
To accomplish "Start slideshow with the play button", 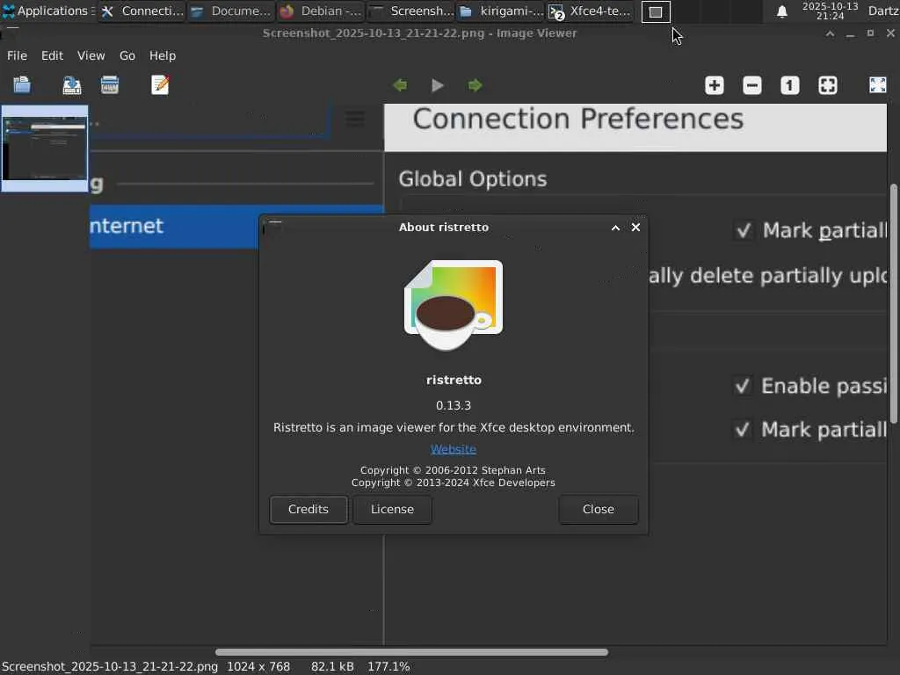I will (x=438, y=85).
